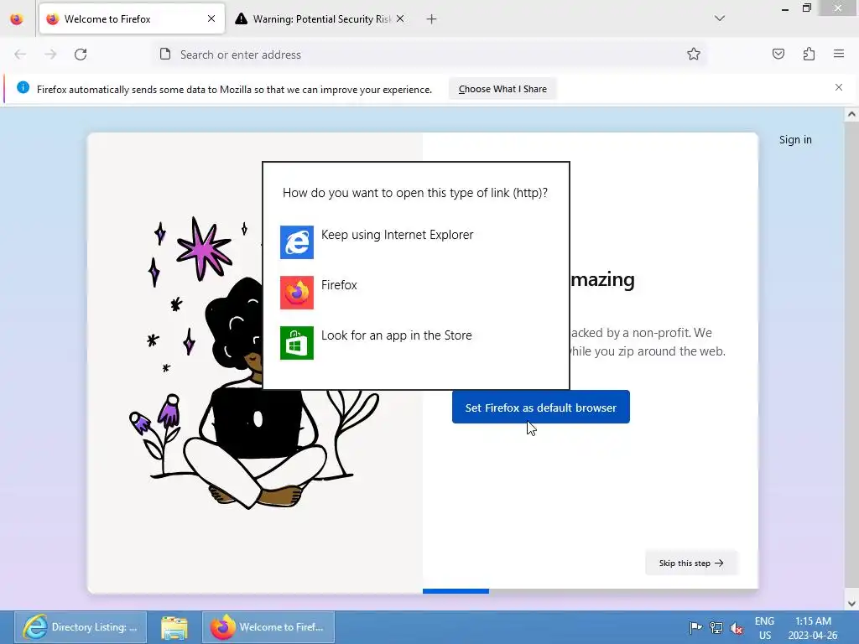Select Keep using Internet Explorer text
The height and width of the screenshot is (644, 859).
pyautogui.click(x=397, y=235)
